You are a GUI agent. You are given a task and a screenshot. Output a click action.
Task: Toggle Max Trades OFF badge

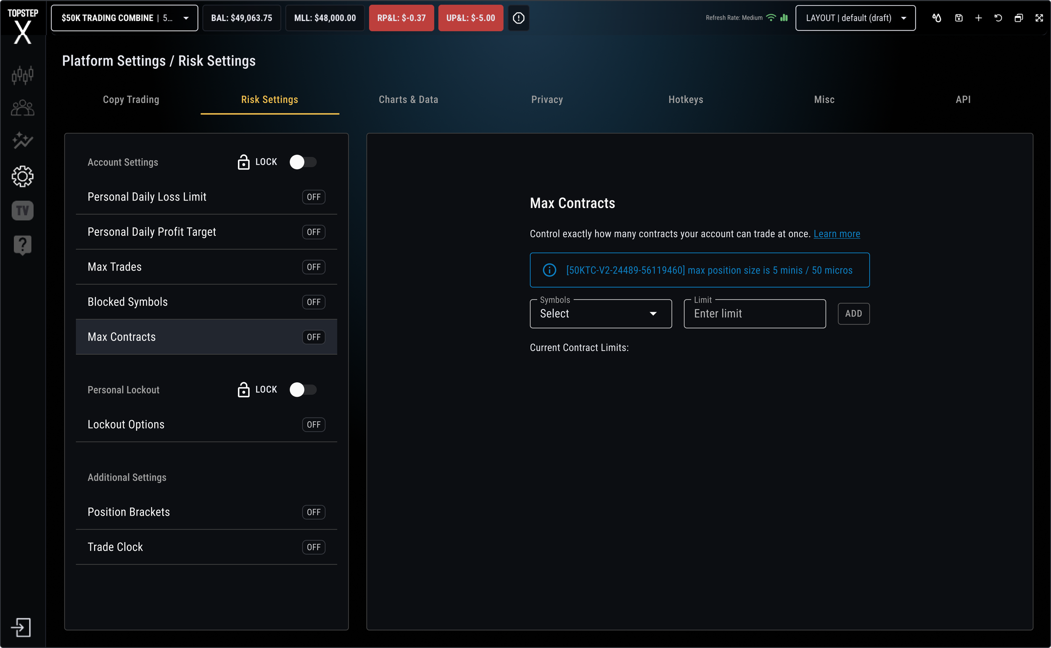314,267
